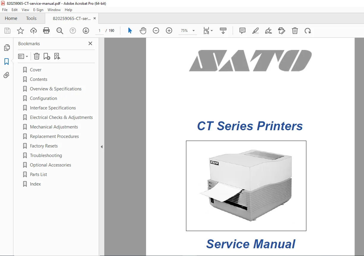Viewport: 364px width, 256px height.
Task: Print the document with printer icon
Action: click(x=46, y=31)
